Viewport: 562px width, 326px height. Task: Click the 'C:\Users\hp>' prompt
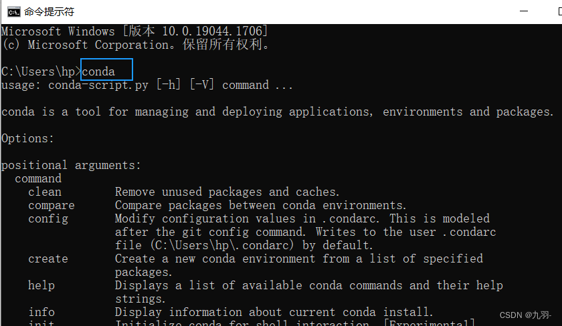(41, 71)
